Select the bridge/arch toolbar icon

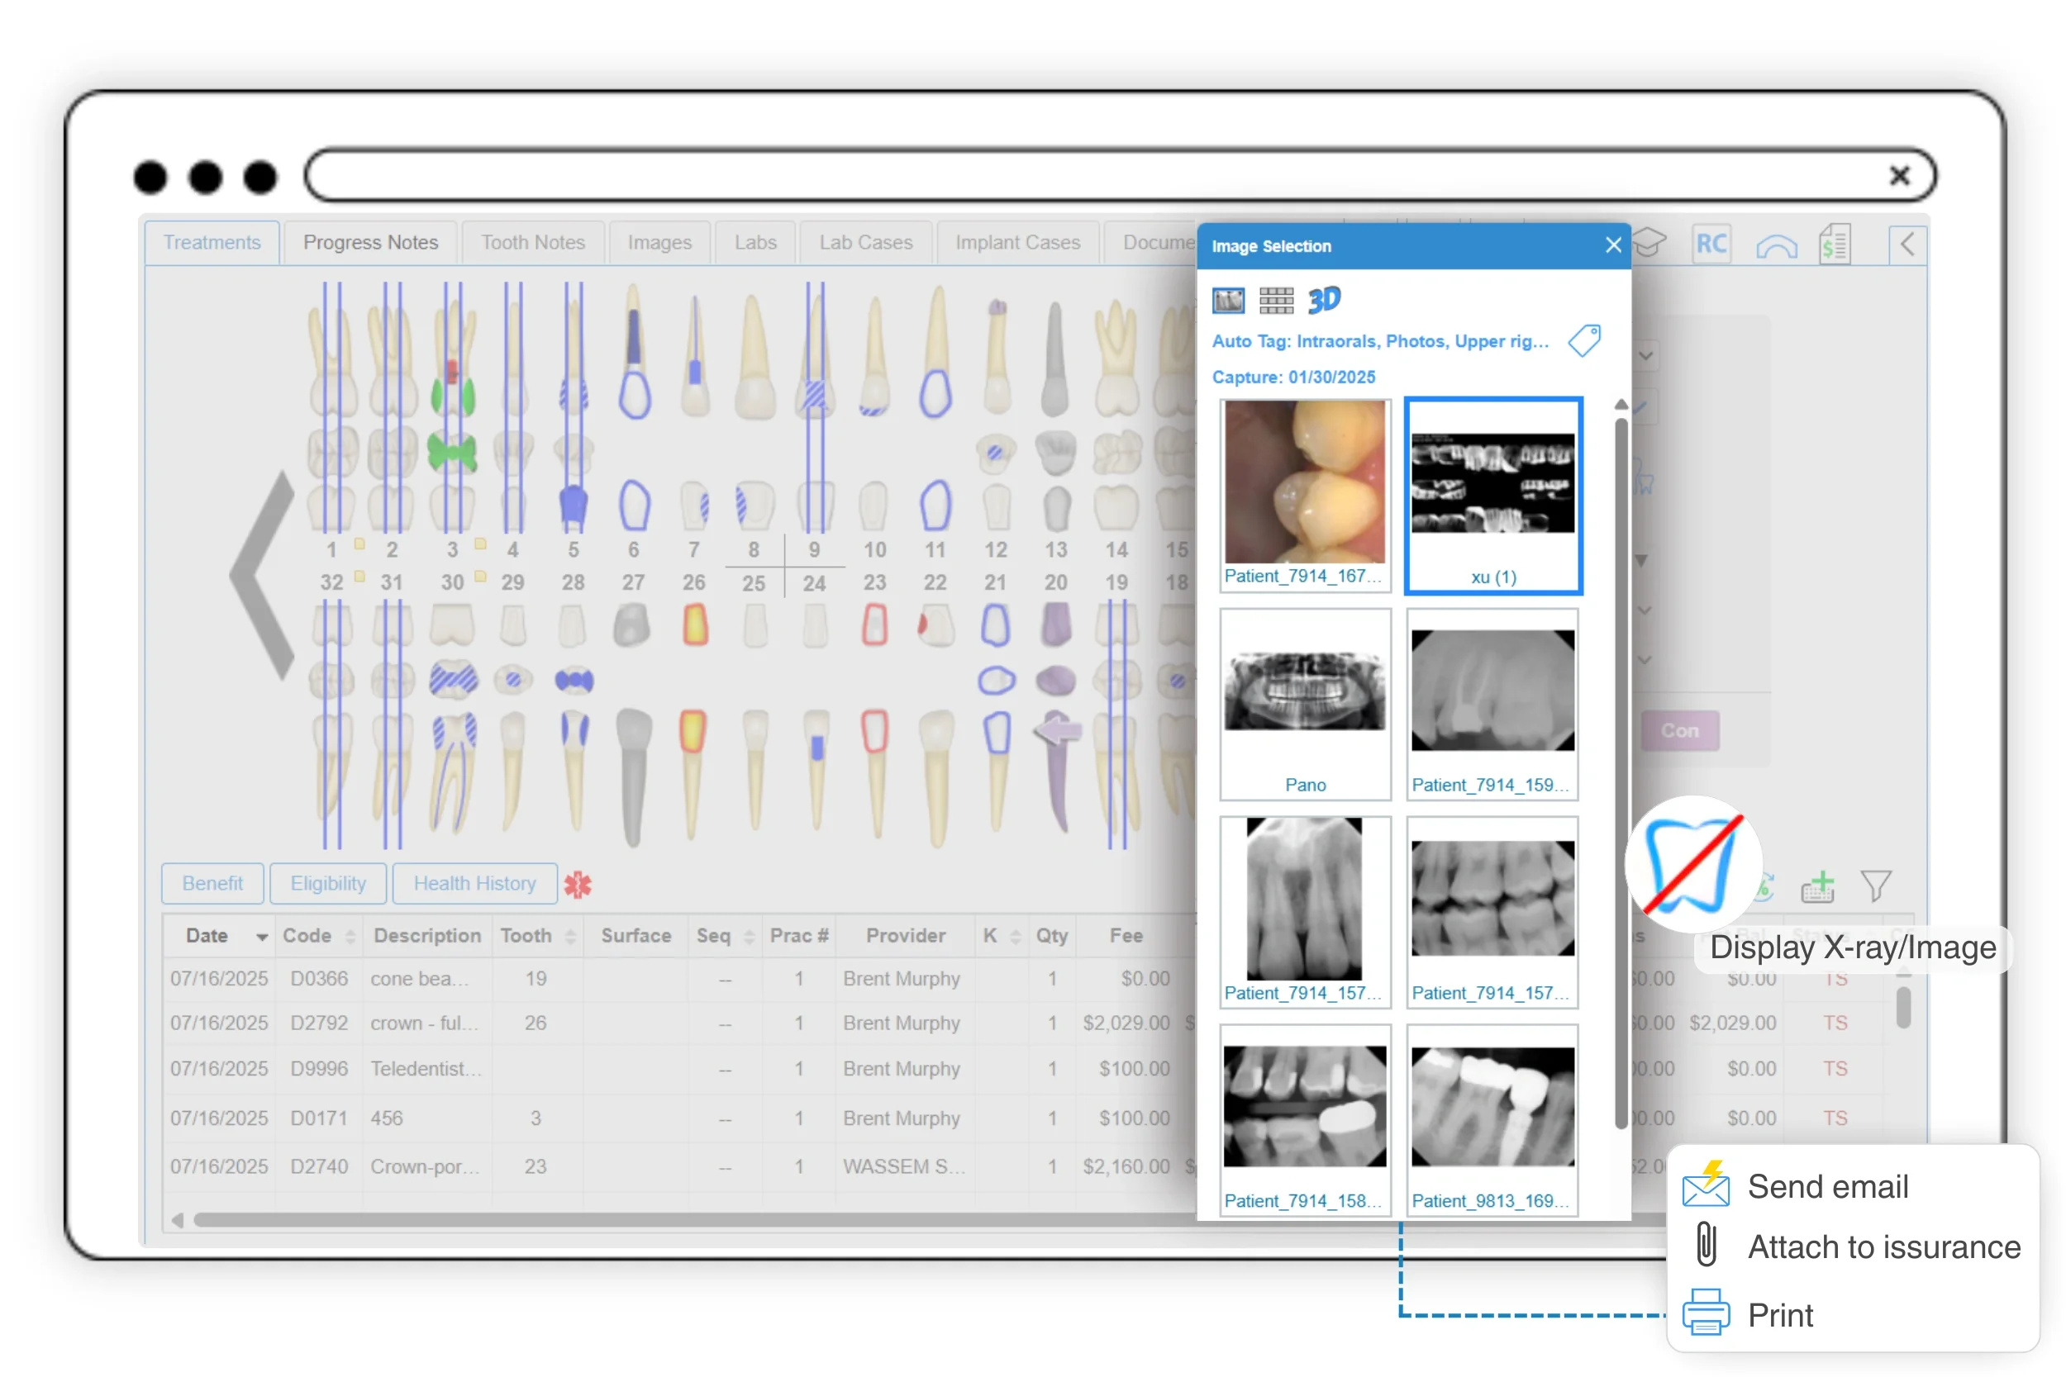(1776, 245)
